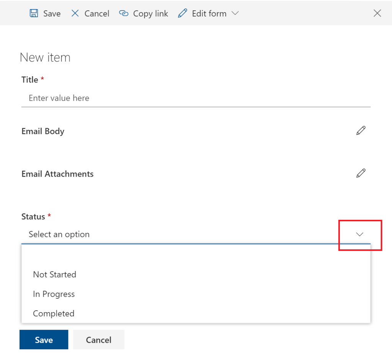Click the floppy disk Save icon in top bar
392x360 pixels.
[x=34, y=13]
